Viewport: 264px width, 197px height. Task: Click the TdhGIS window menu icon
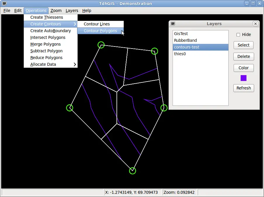(4, 4)
